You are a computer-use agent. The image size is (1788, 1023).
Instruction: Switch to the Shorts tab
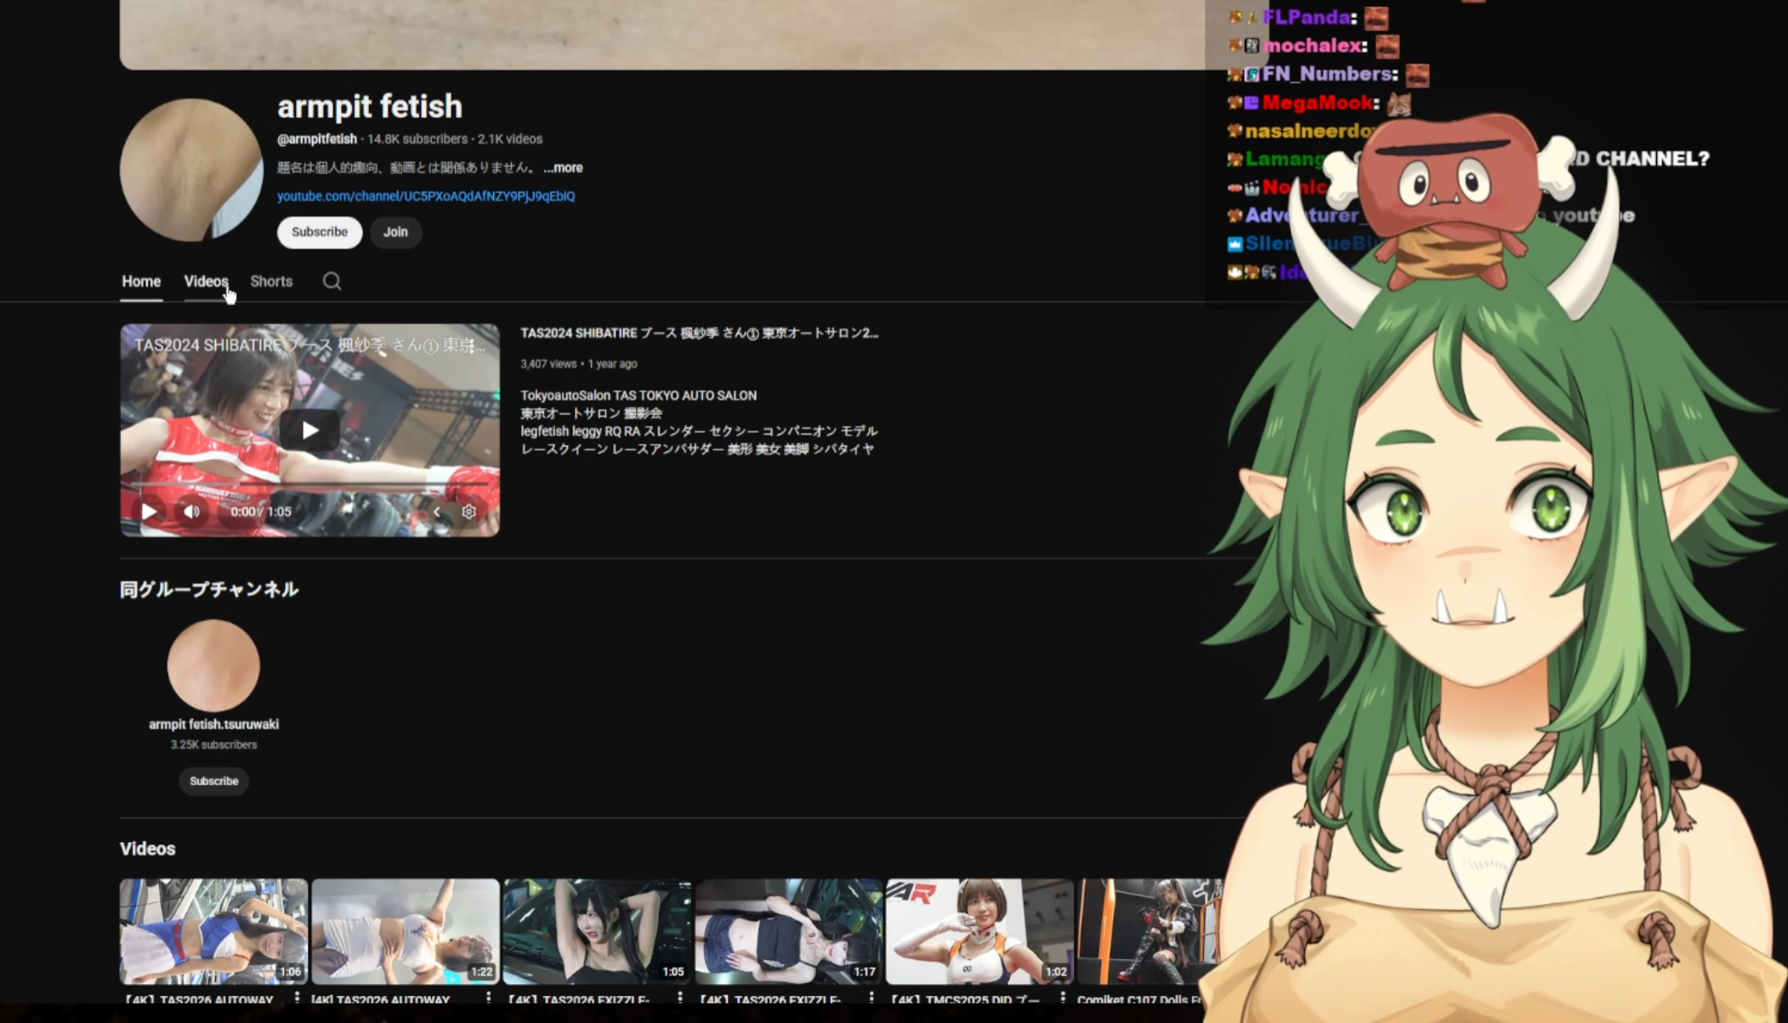click(271, 281)
